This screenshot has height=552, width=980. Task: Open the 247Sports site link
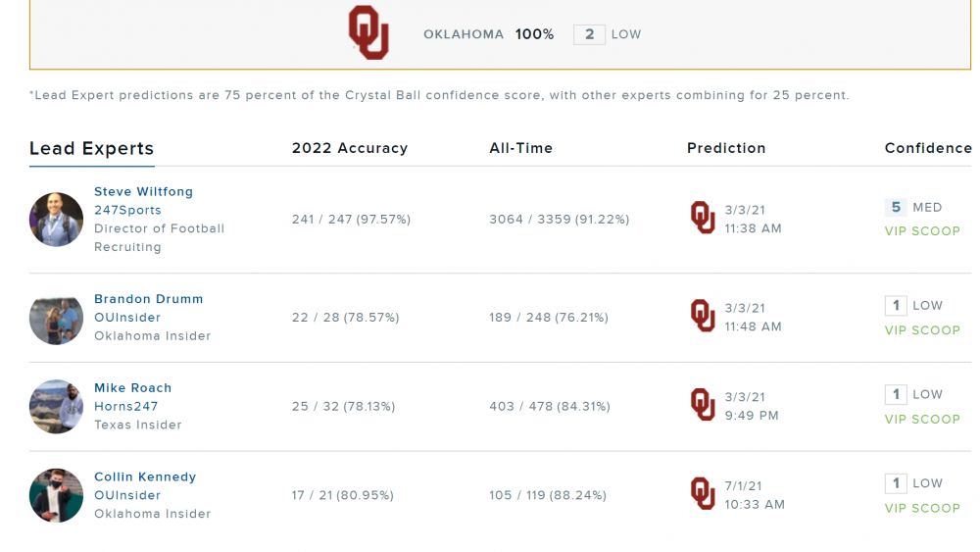pos(127,211)
